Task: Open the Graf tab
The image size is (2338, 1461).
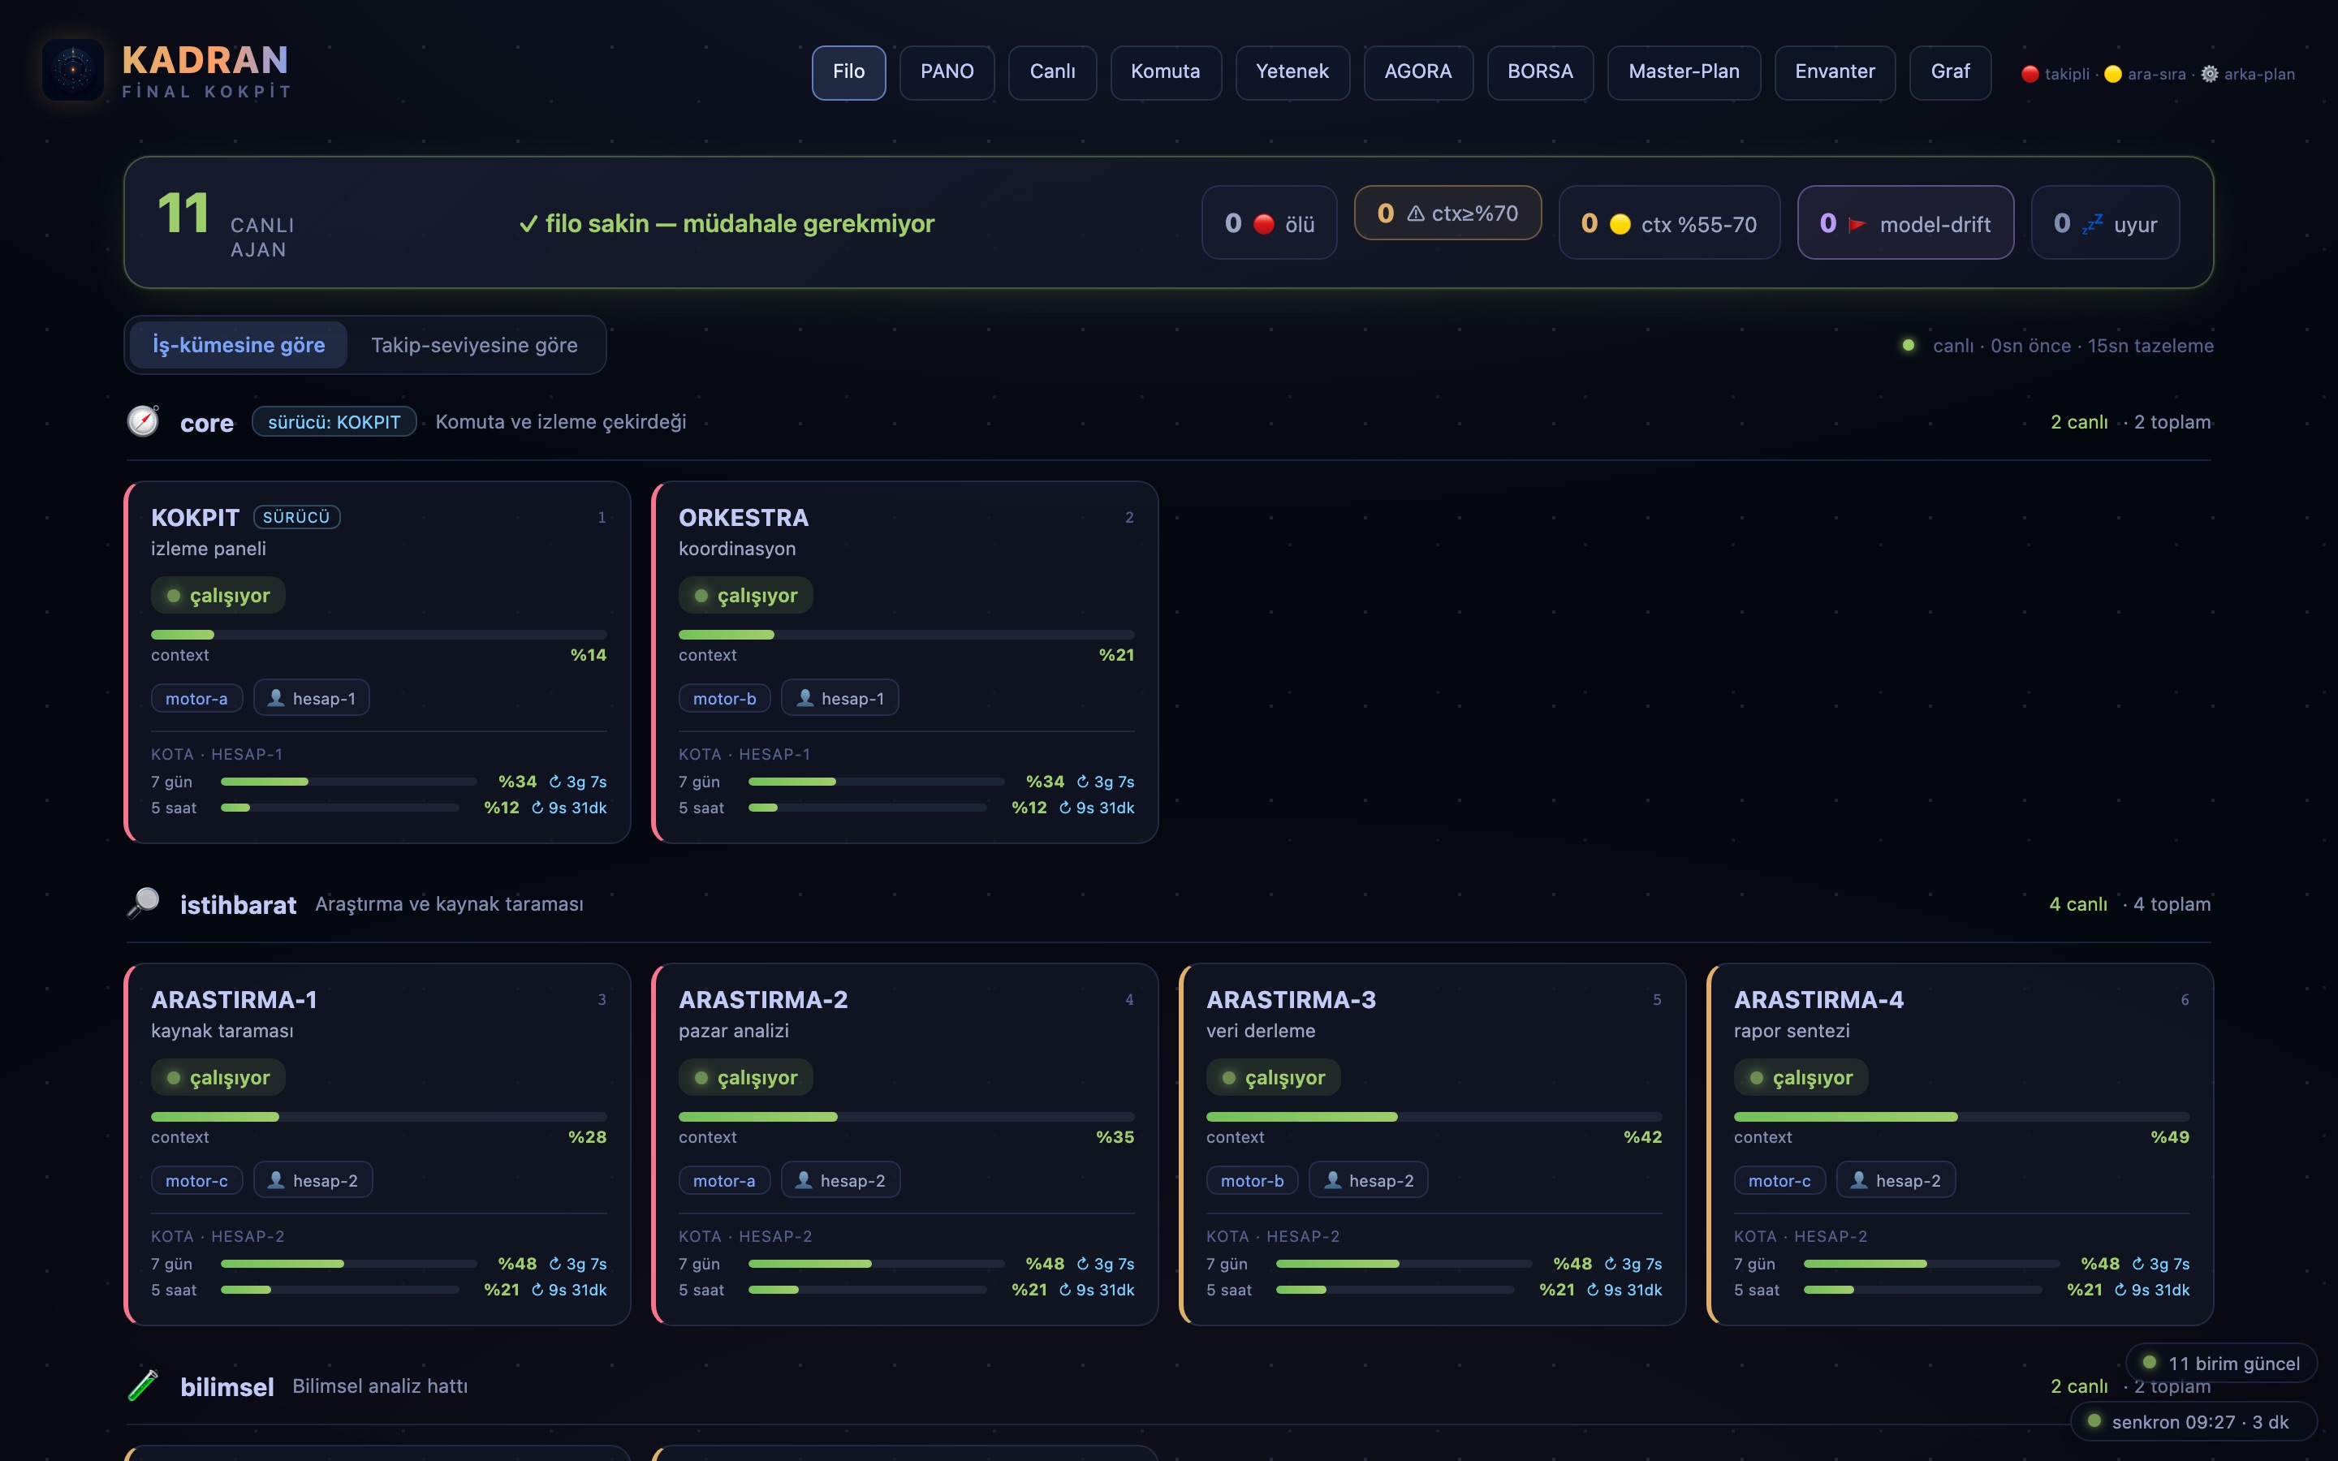Action: pos(1950,71)
